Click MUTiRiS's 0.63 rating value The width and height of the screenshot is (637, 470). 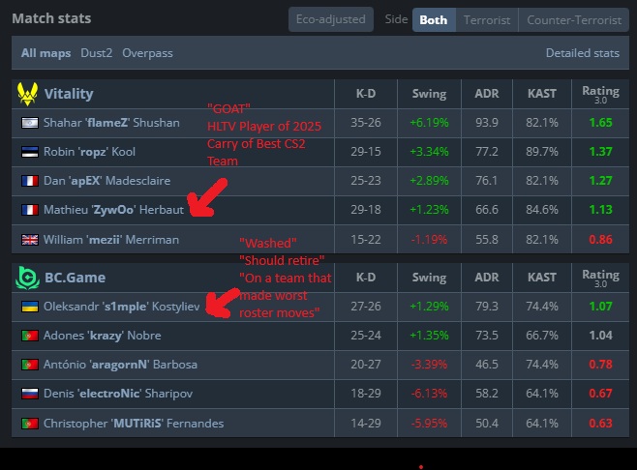point(600,424)
